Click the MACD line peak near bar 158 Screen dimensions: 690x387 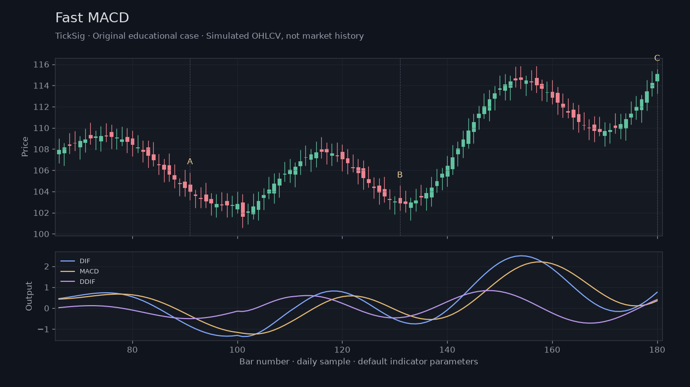tap(541, 262)
